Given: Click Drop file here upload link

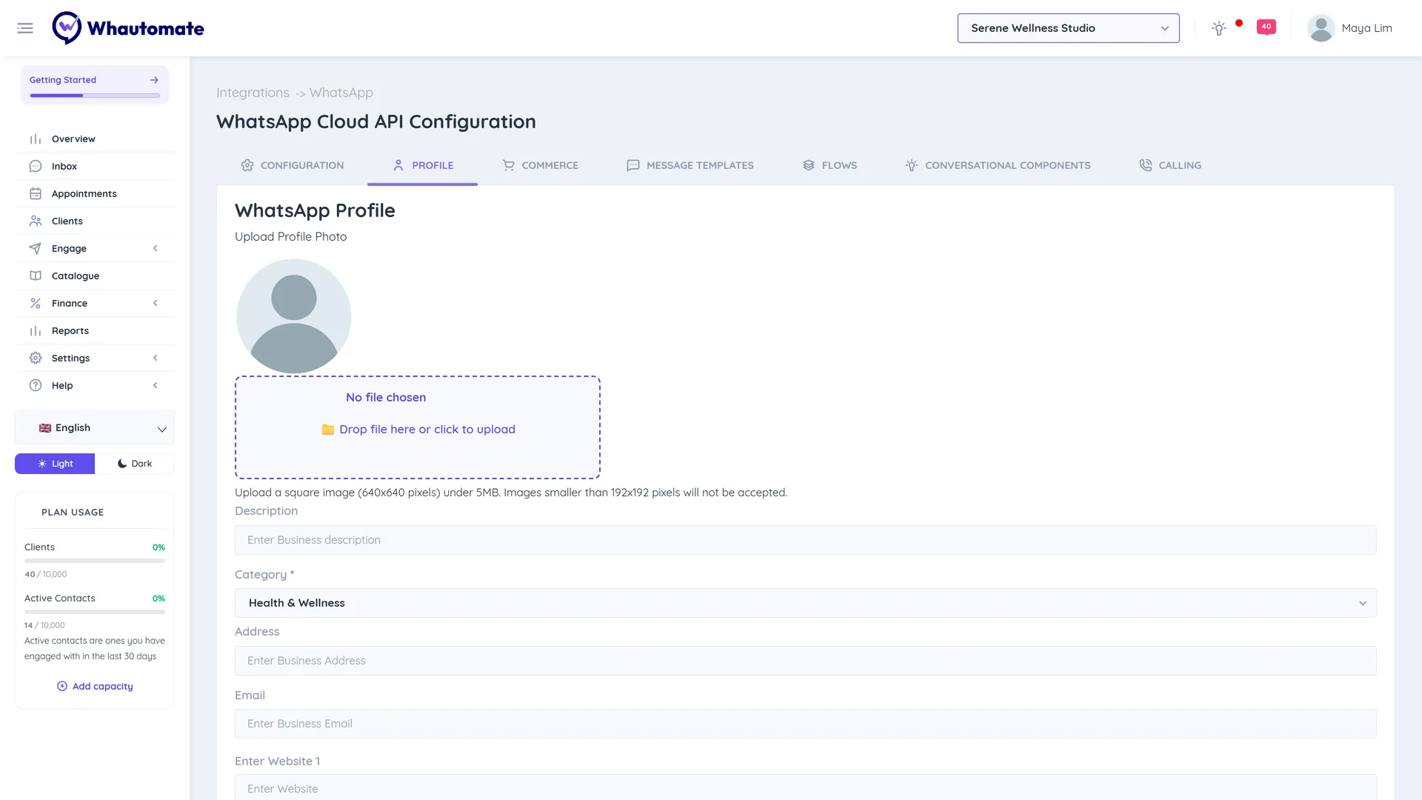Looking at the screenshot, I should (418, 430).
